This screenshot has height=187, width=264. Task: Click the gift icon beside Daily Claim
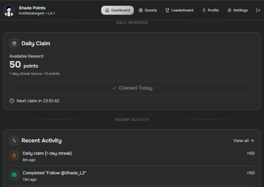coord(14,43)
